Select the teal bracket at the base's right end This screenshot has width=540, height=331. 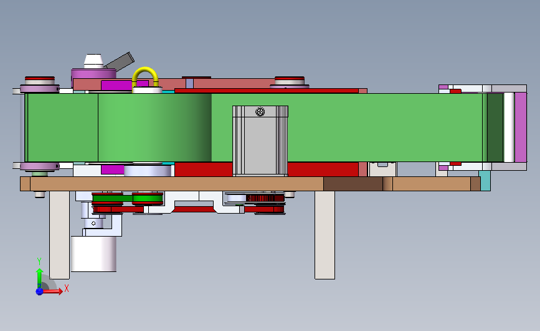[x=485, y=181]
